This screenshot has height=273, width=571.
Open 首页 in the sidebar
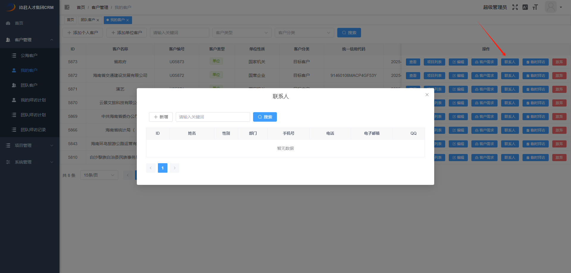[30, 23]
